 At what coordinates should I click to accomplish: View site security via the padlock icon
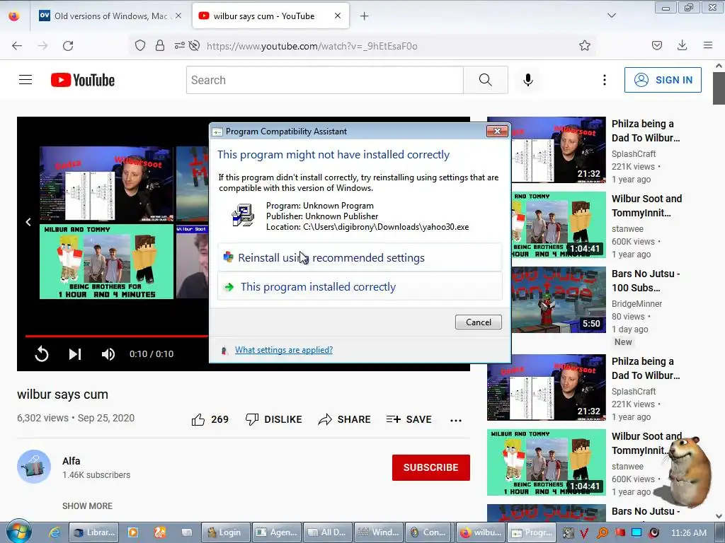click(x=160, y=46)
